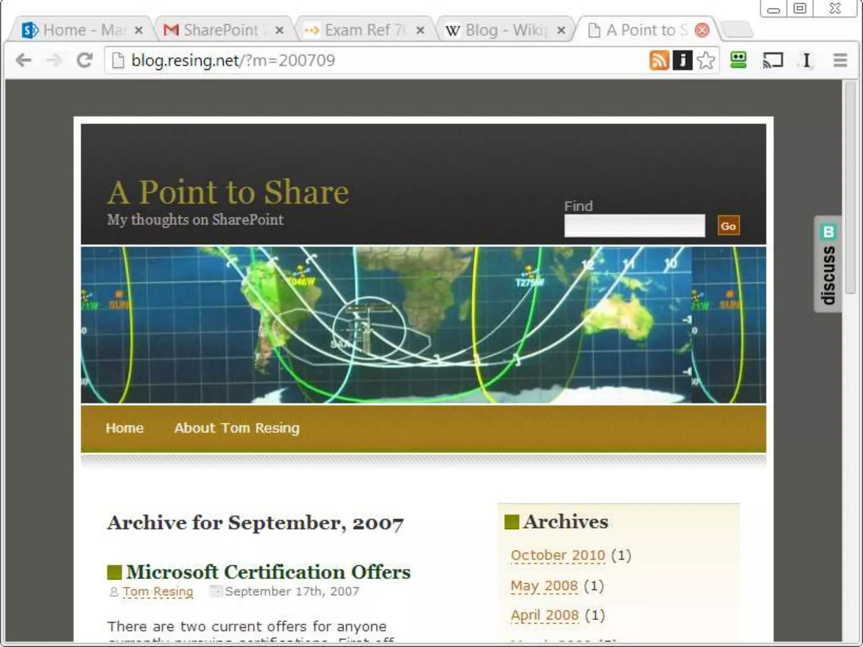
Task: Click the Cast screen icon
Action: coord(773,60)
